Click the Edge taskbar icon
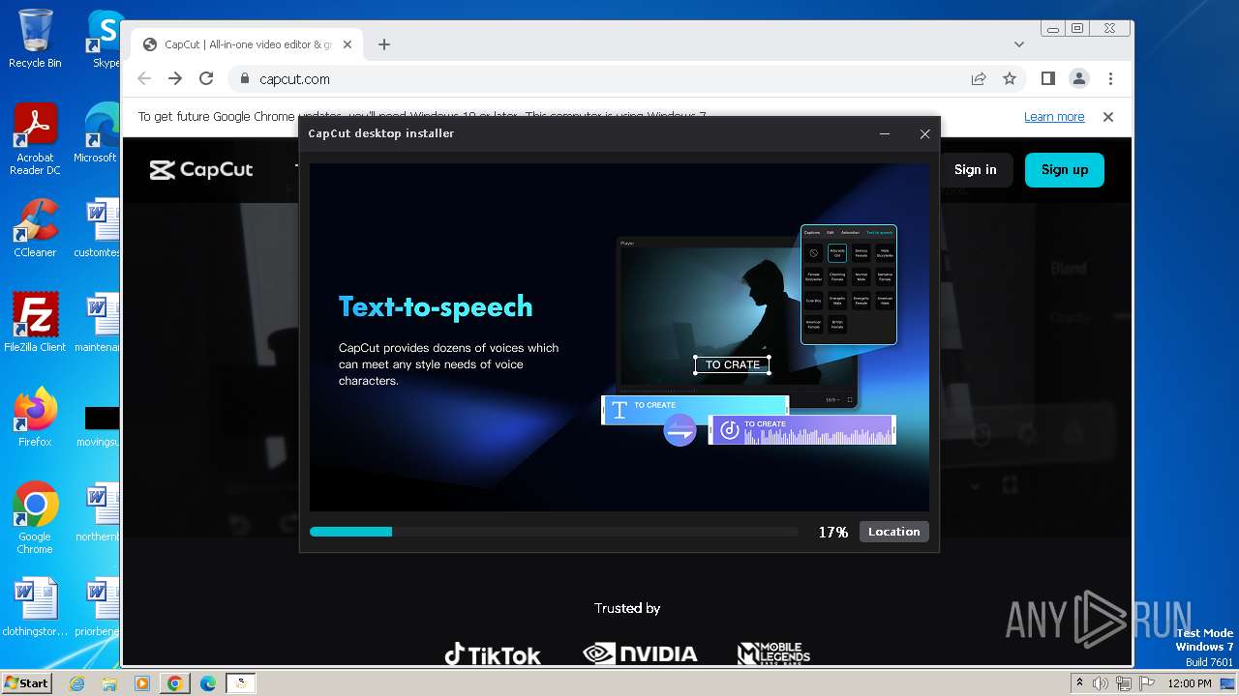This screenshot has height=696, width=1239. pyautogui.click(x=207, y=683)
